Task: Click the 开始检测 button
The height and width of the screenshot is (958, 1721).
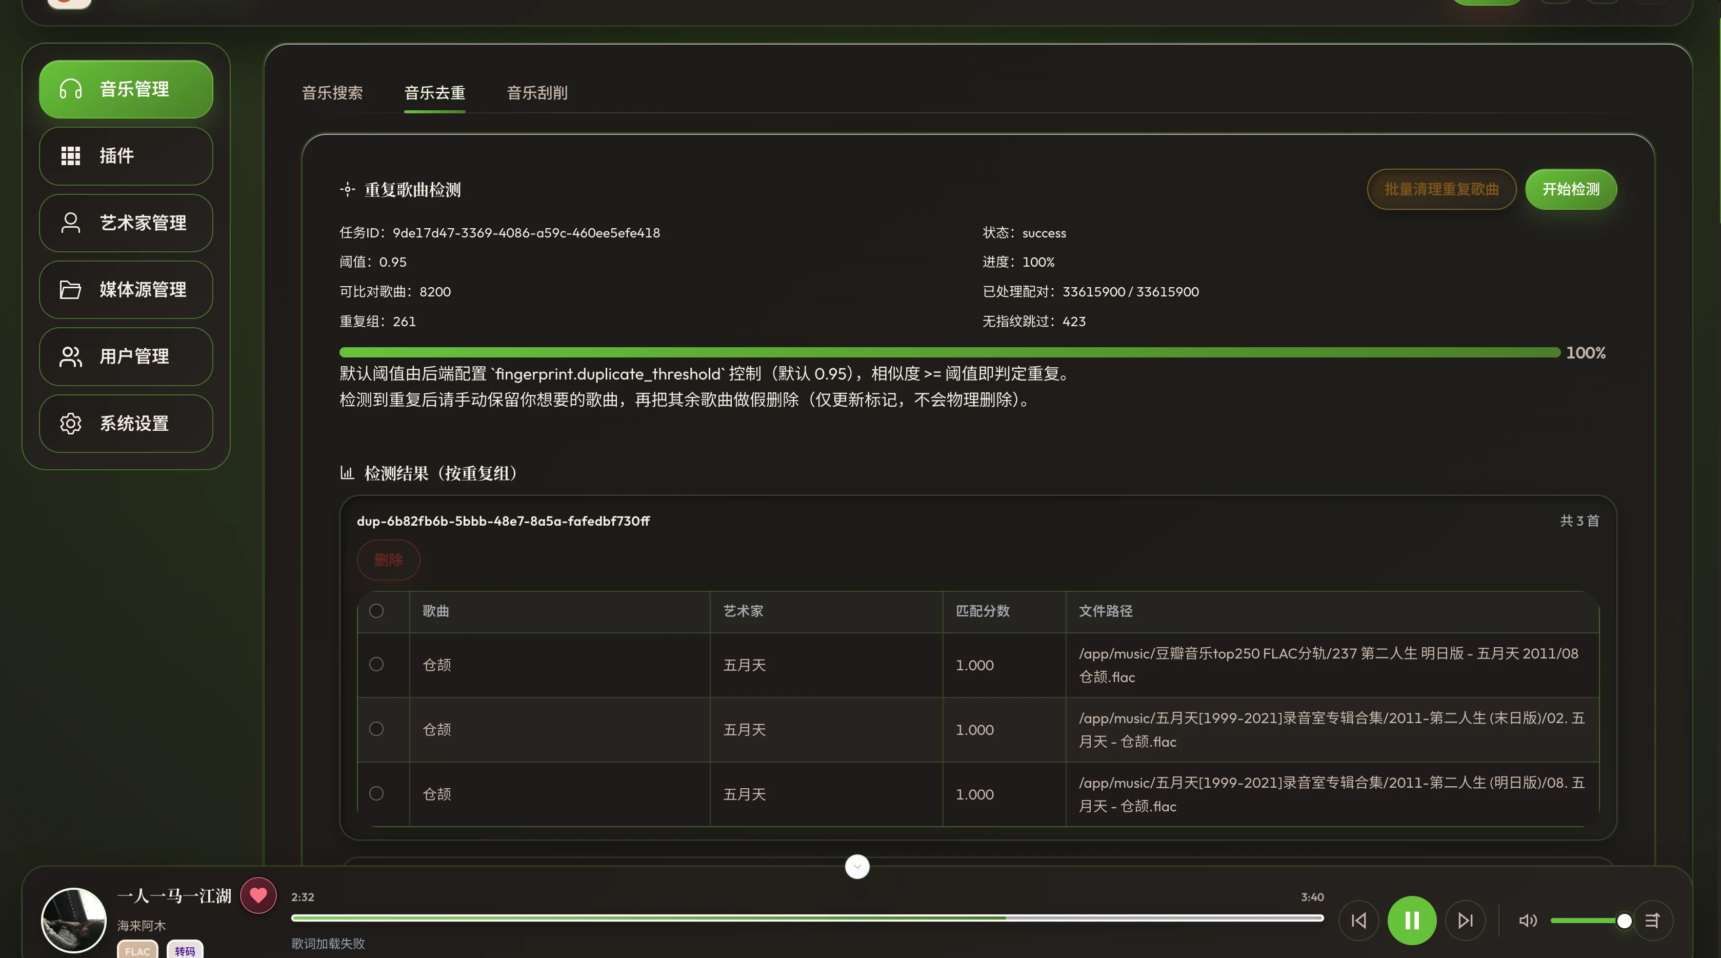Action: click(x=1571, y=189)
